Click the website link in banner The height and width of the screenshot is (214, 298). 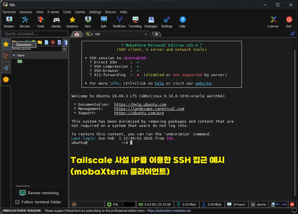(x=203, y=83)
